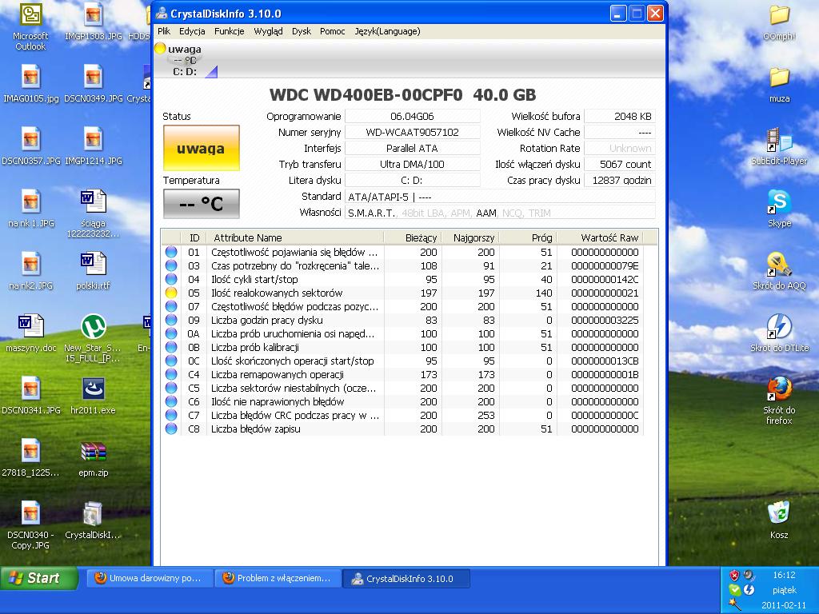Select hr2011.exe desktop icon

click(x=93, y=396)
